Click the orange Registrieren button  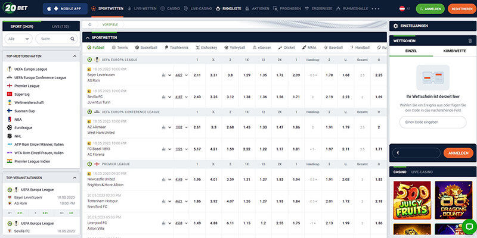462,9
